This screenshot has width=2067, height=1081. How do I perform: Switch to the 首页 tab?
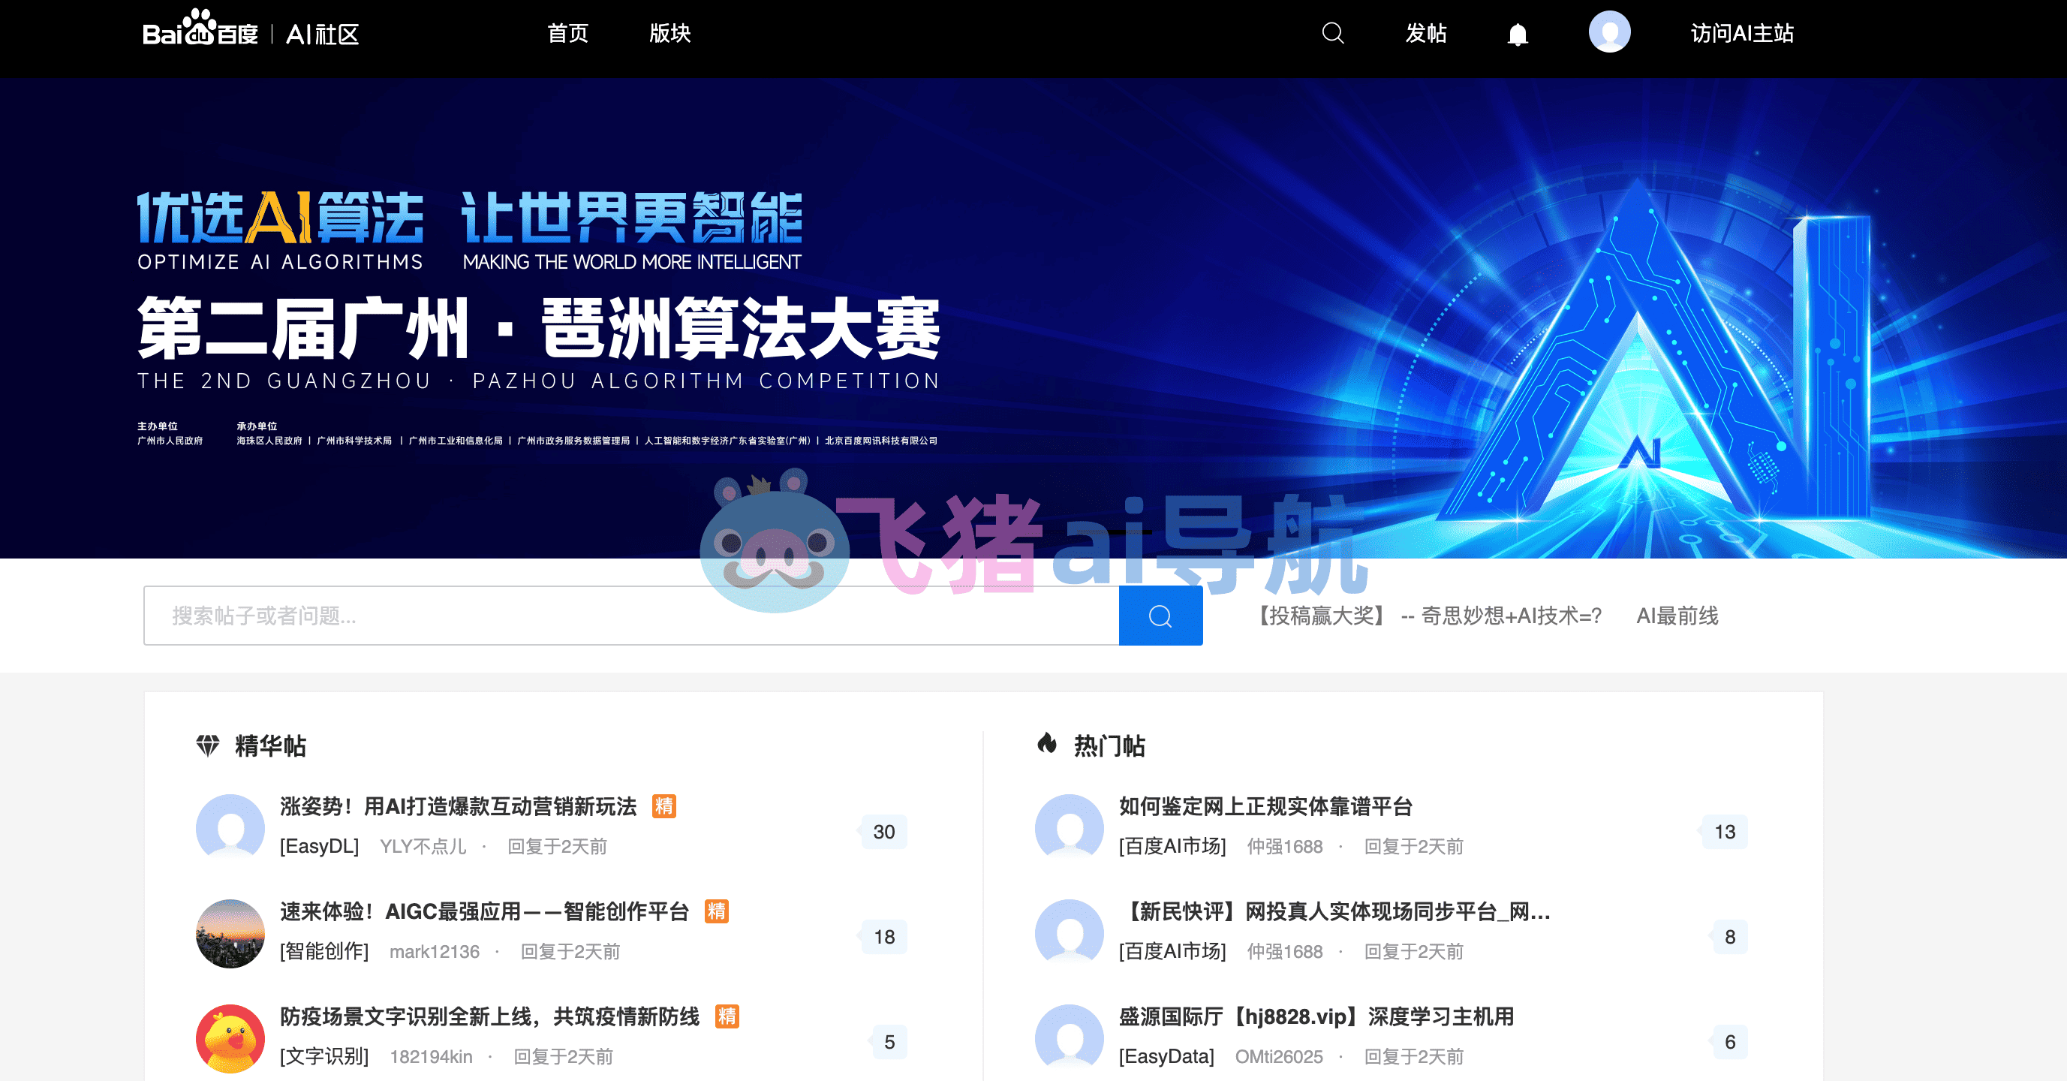click(568, 34)
